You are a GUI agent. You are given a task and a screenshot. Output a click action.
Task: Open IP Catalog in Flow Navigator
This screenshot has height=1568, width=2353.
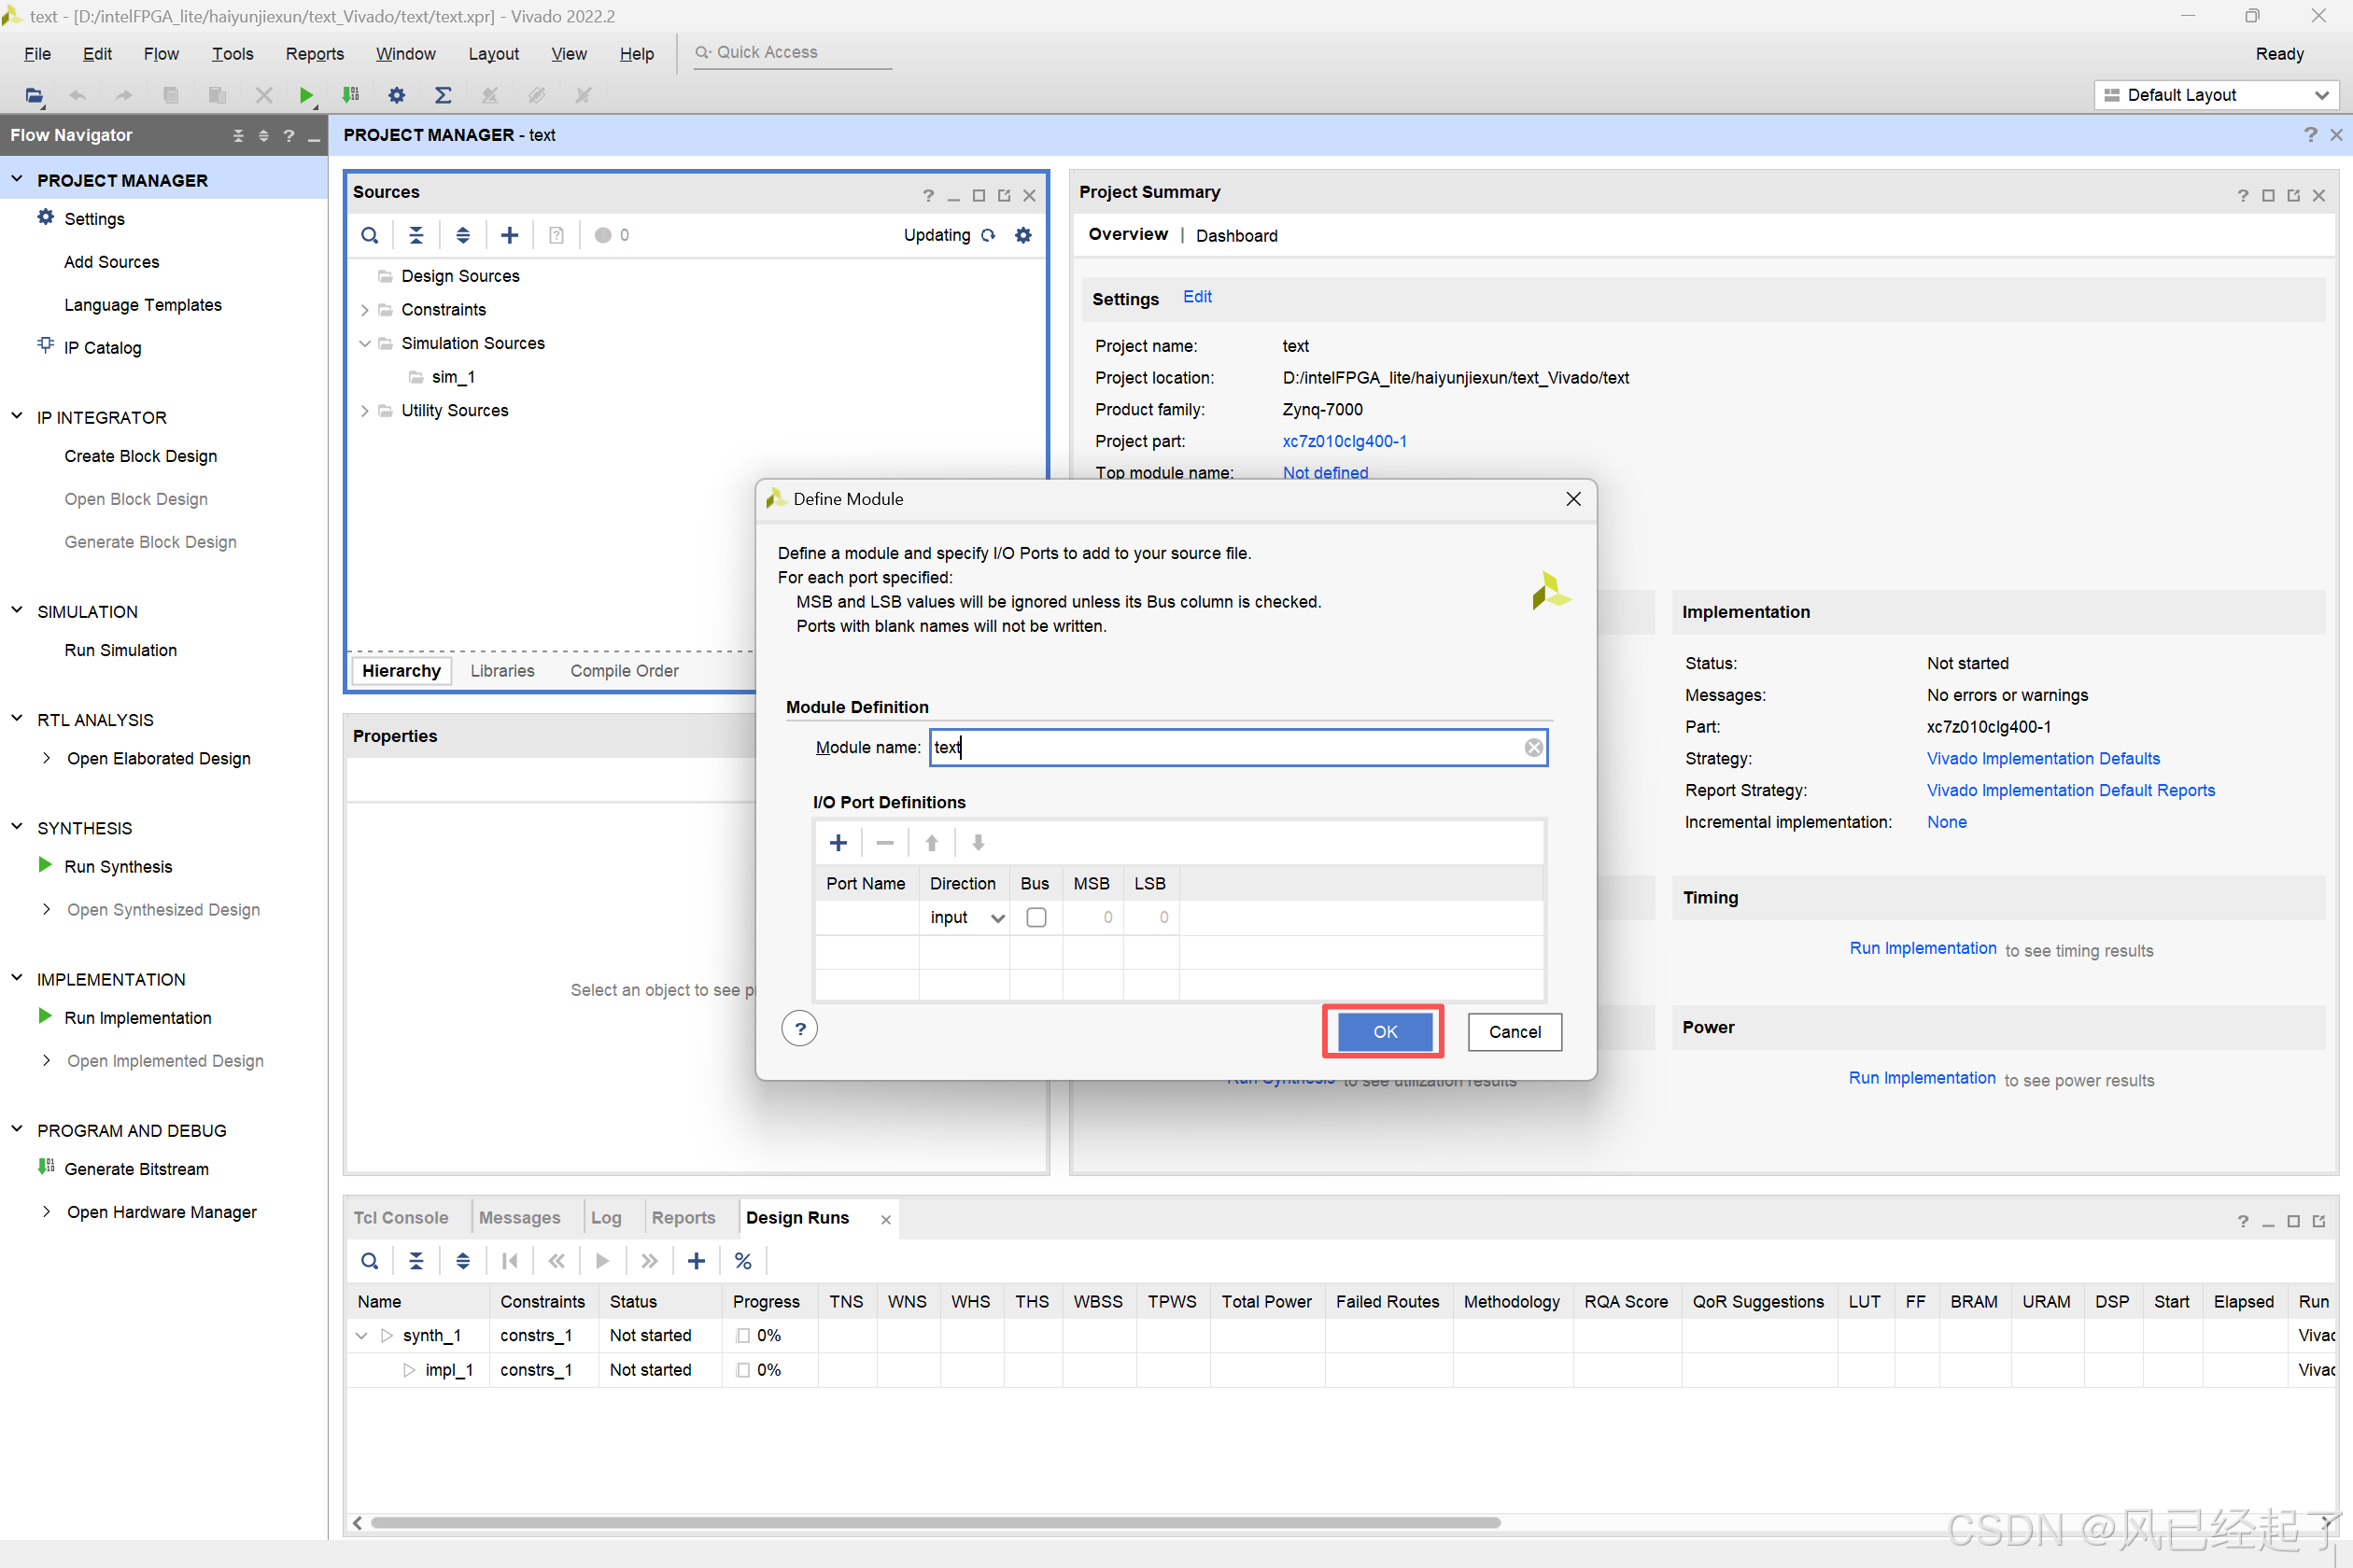(103, 347)
